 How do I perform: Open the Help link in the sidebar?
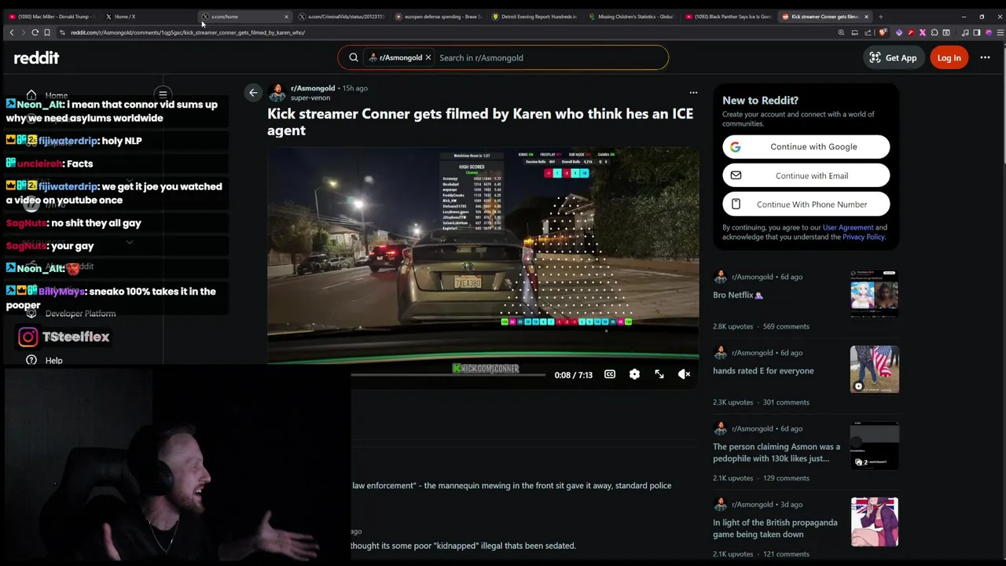click(x=53, y=361)
